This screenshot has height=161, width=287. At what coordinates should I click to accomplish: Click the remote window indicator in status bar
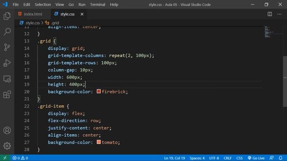[x=5, y=158]
